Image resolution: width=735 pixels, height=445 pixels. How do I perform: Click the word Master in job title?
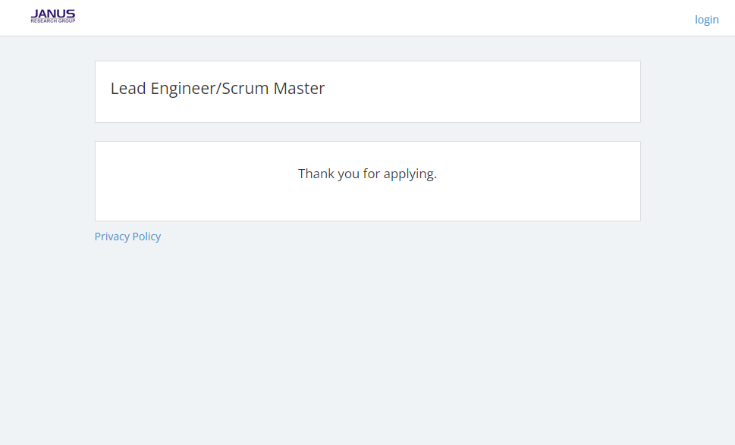299,89
